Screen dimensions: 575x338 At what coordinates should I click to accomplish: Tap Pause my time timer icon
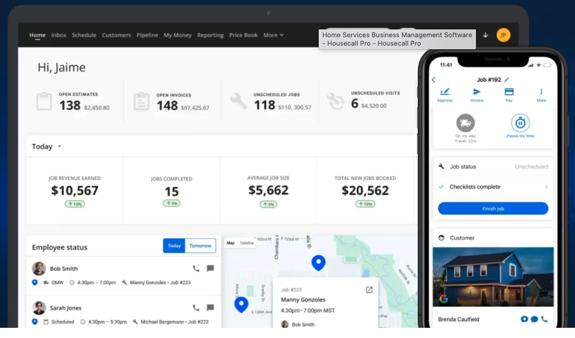point(520,123)
